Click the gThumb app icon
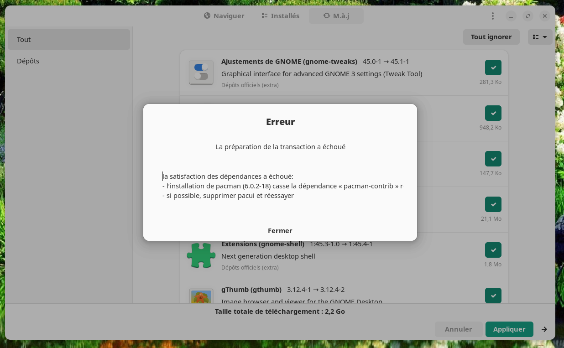Screen dimensions: 564x348 click(x=201, y=296)
